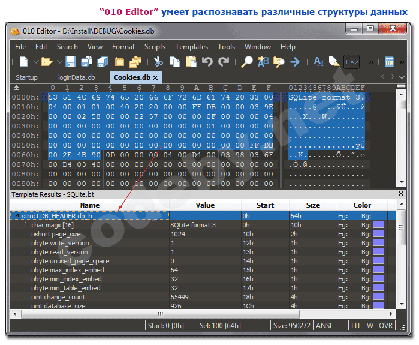Toggle LIT endian indicator in status bar
Screen dimensions: 419x345
coord(357,326)
